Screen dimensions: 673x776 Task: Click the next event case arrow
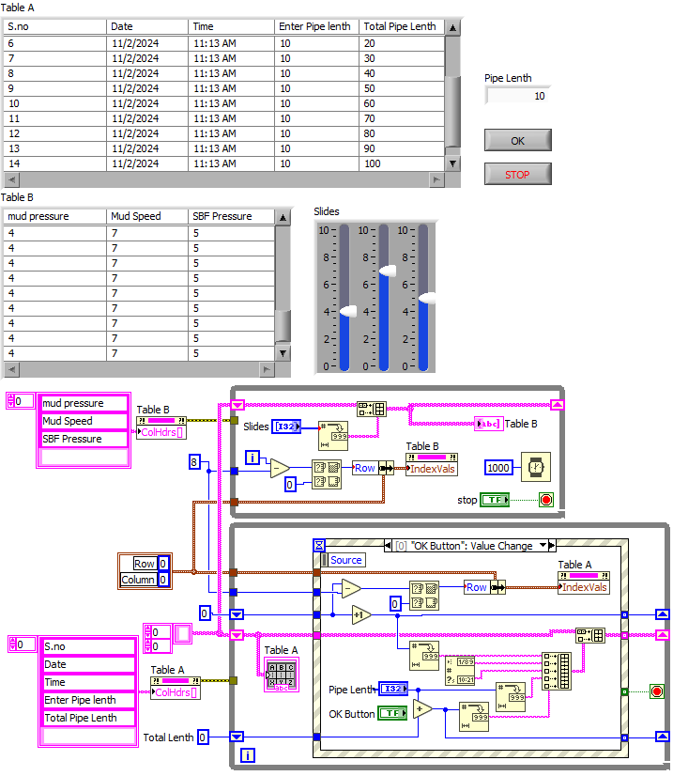click(x=552, y=546)
